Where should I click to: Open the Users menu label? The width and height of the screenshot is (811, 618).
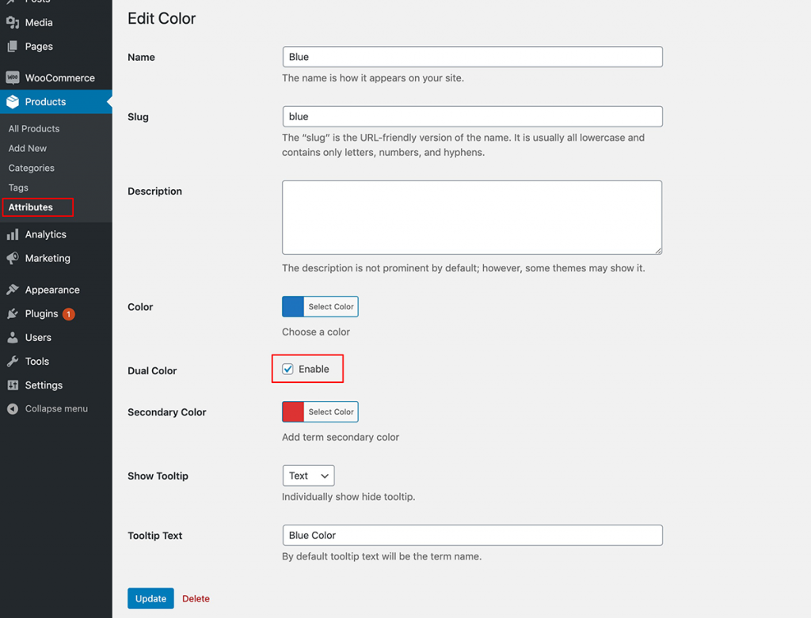click(38, 337)
